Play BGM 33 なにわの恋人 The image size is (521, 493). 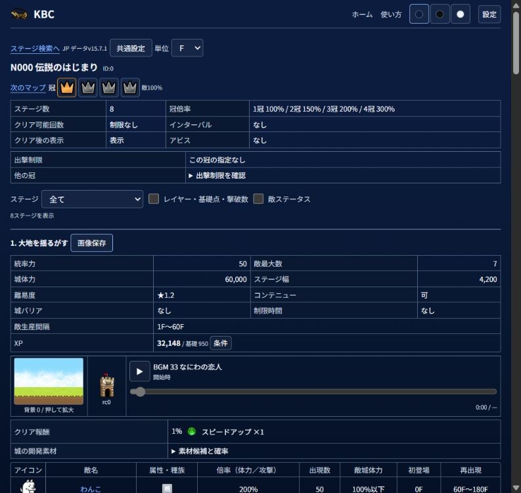(139, 371)
